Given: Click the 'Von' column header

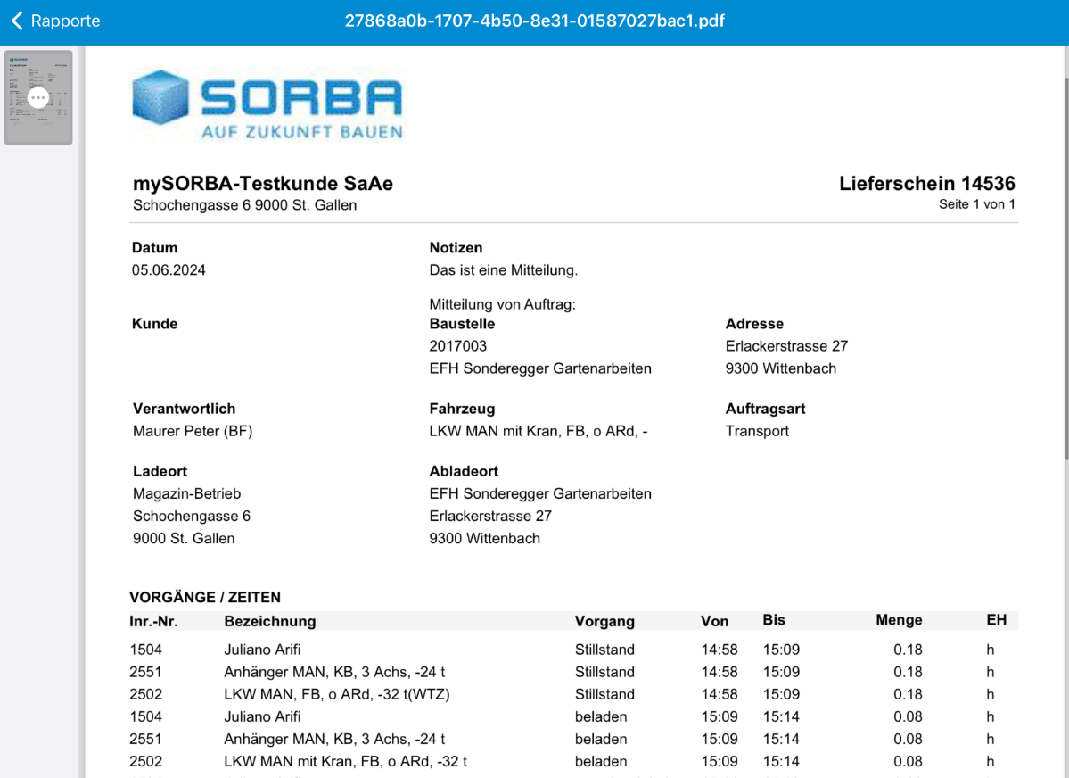Looking at the screenshot, I should point(714,621).
